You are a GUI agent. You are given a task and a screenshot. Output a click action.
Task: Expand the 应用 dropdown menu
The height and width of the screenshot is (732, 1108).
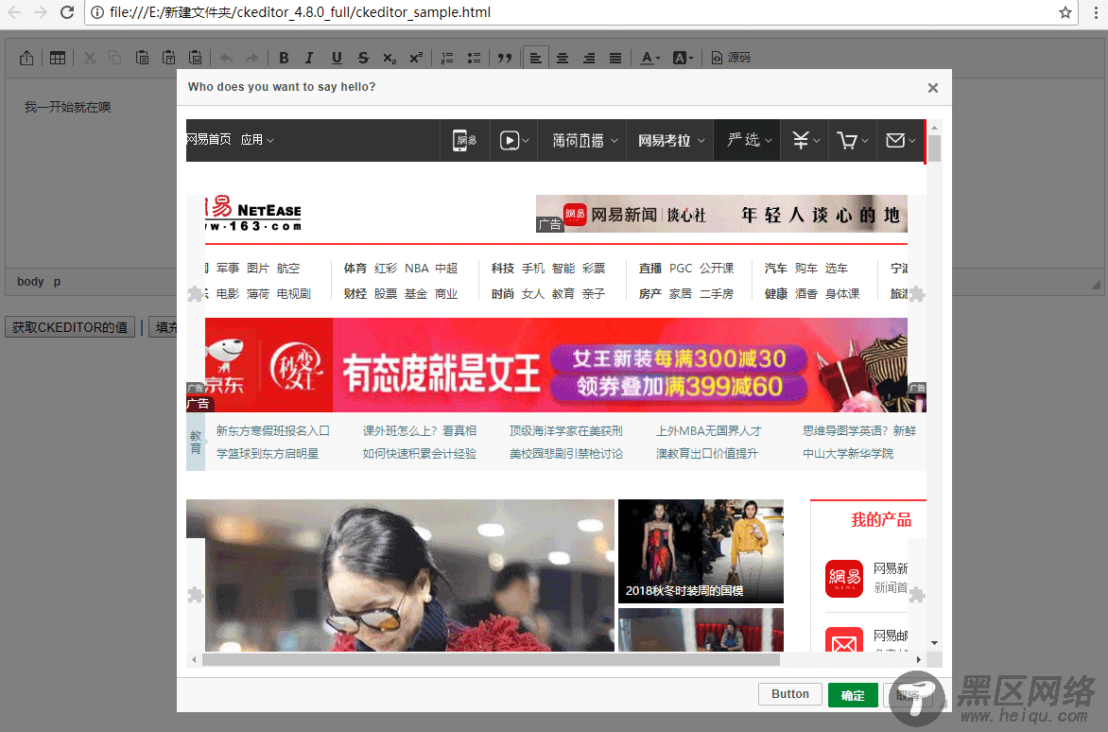pos(256,140)
